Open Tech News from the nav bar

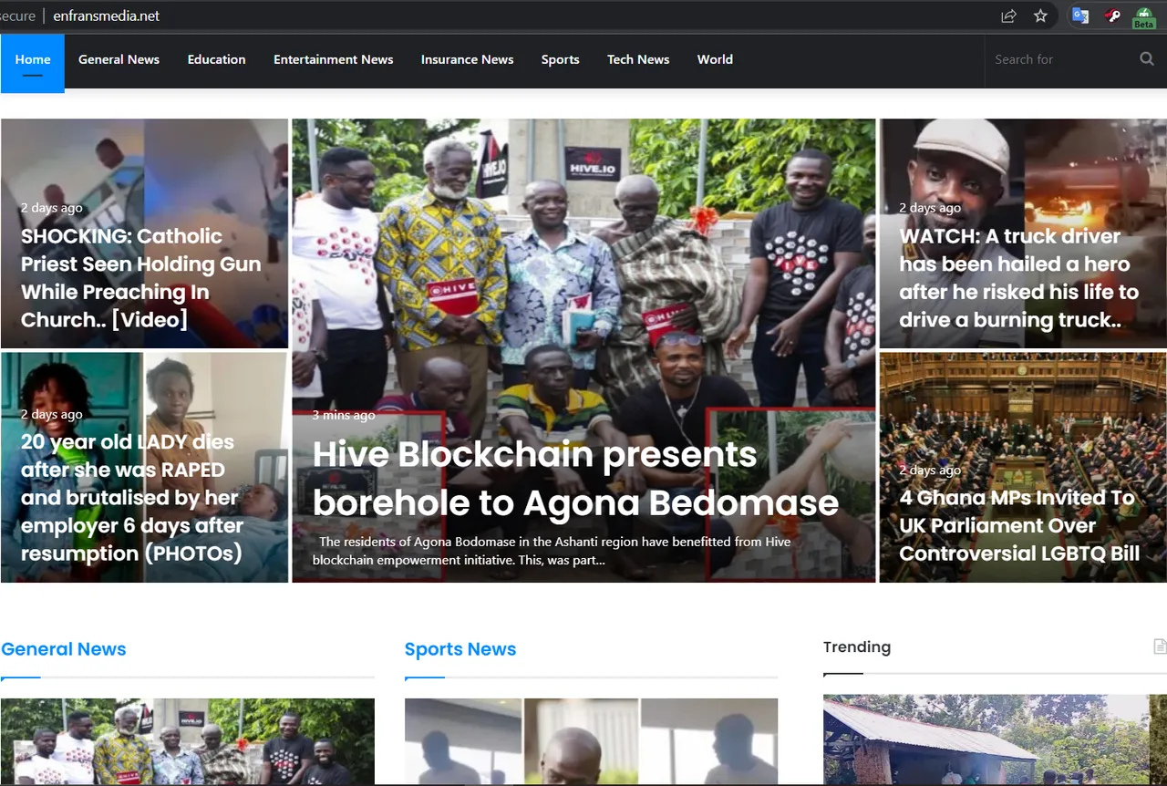click(638, 59)
